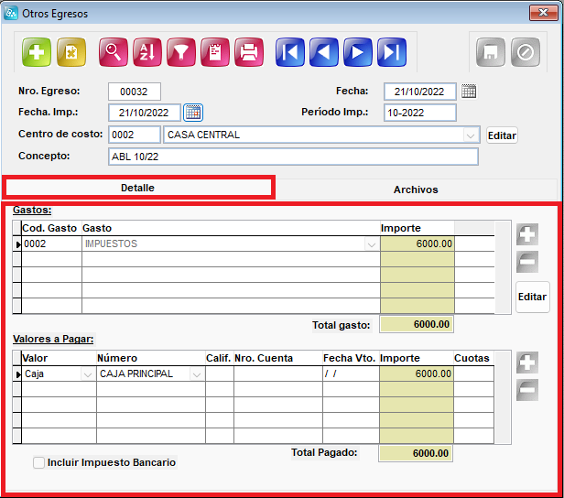The width and height of the screenshot is (564, 498).
Task: Open calendar icon next to Fecha Imp.
Action: click(193, 113)
